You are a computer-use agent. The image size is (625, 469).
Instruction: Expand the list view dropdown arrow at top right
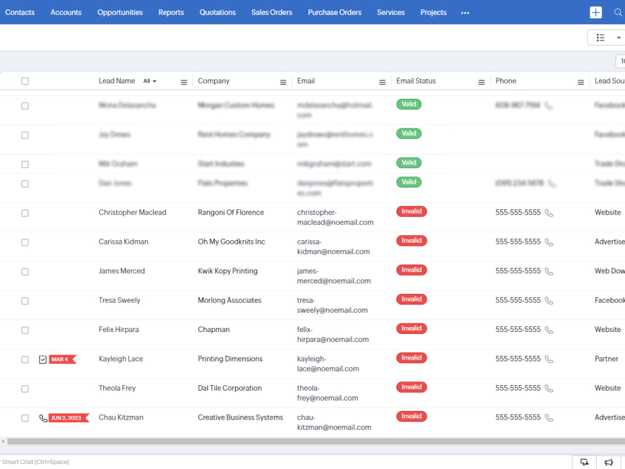tap(618, 37)
